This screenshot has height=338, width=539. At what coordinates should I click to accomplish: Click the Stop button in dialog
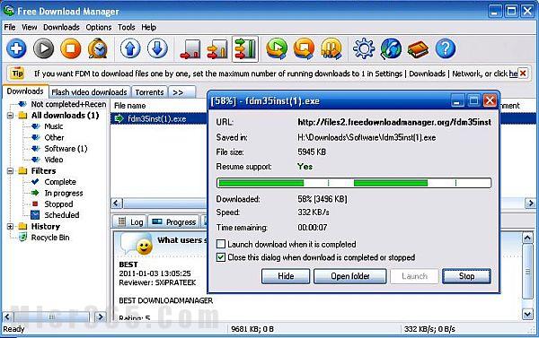(466, 276)
